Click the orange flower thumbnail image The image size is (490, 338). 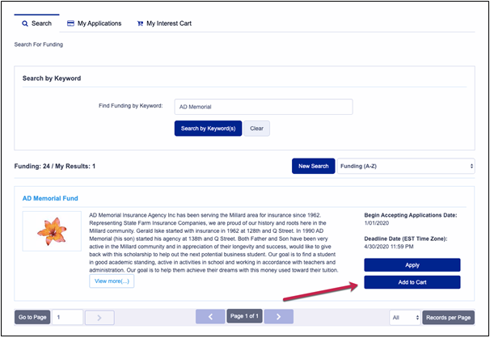coord(52,230)
